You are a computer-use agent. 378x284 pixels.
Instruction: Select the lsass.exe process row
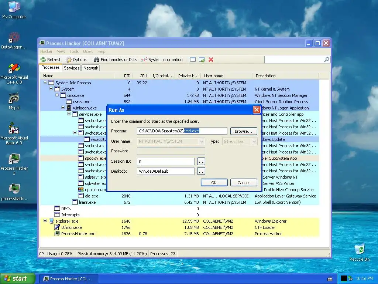[180, 202]
